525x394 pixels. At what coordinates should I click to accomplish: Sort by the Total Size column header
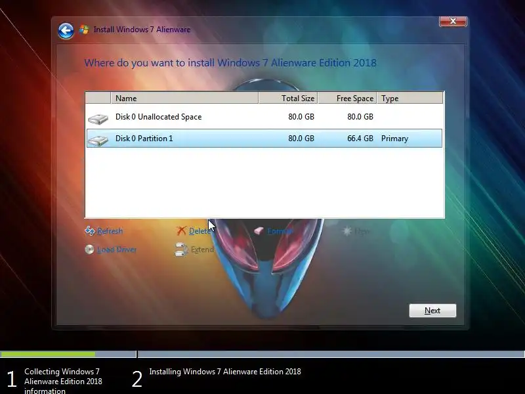point(288,98)
